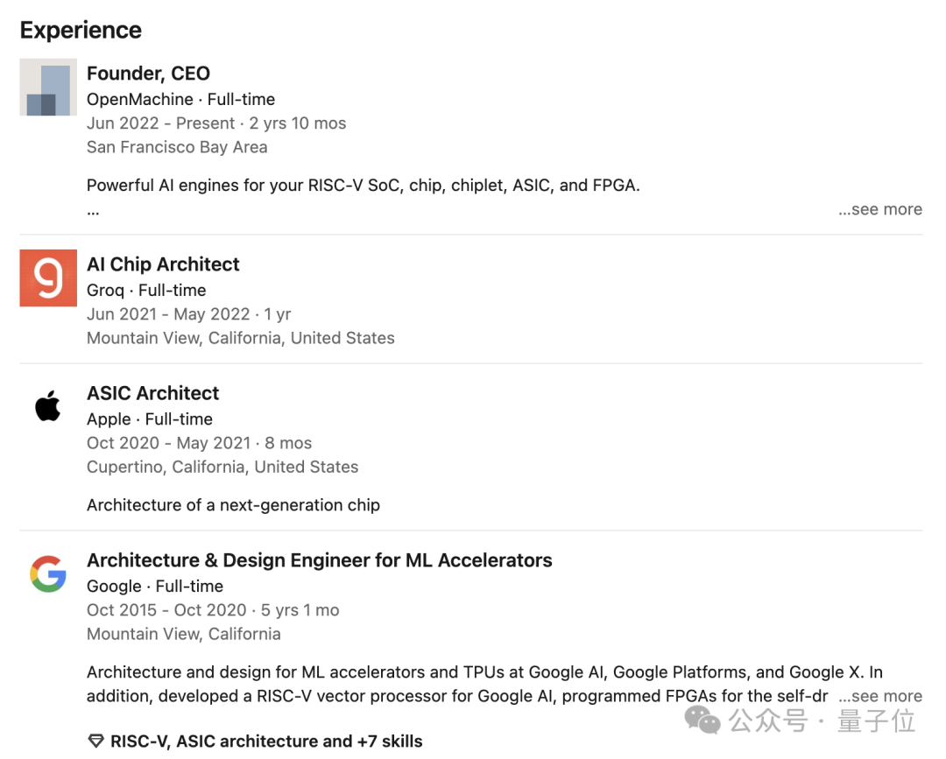The width and height of the screenshot is (946, 759).
Task: Click the diamond skills icon
Action: (x=96, y=741)
